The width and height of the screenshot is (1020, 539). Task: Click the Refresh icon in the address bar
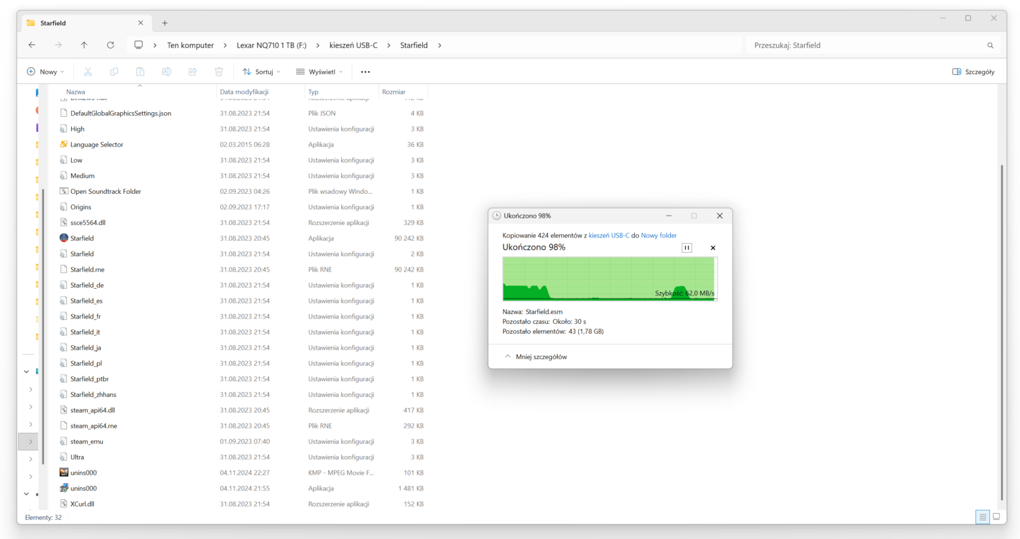[110, 44]
